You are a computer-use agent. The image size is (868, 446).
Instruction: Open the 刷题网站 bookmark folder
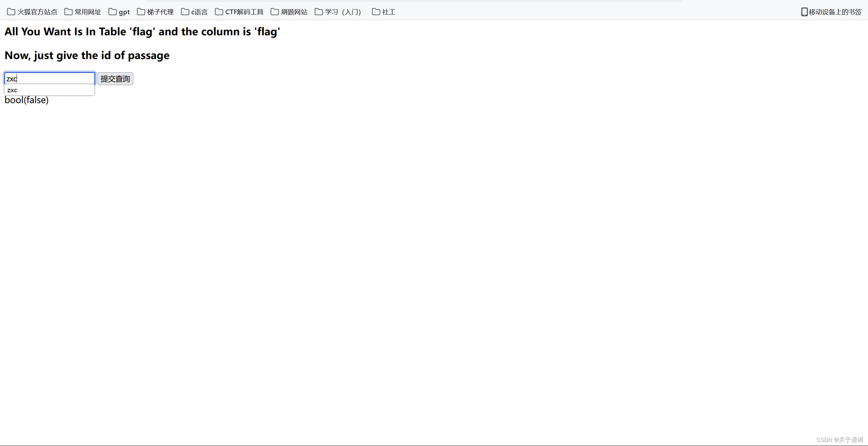289,12
